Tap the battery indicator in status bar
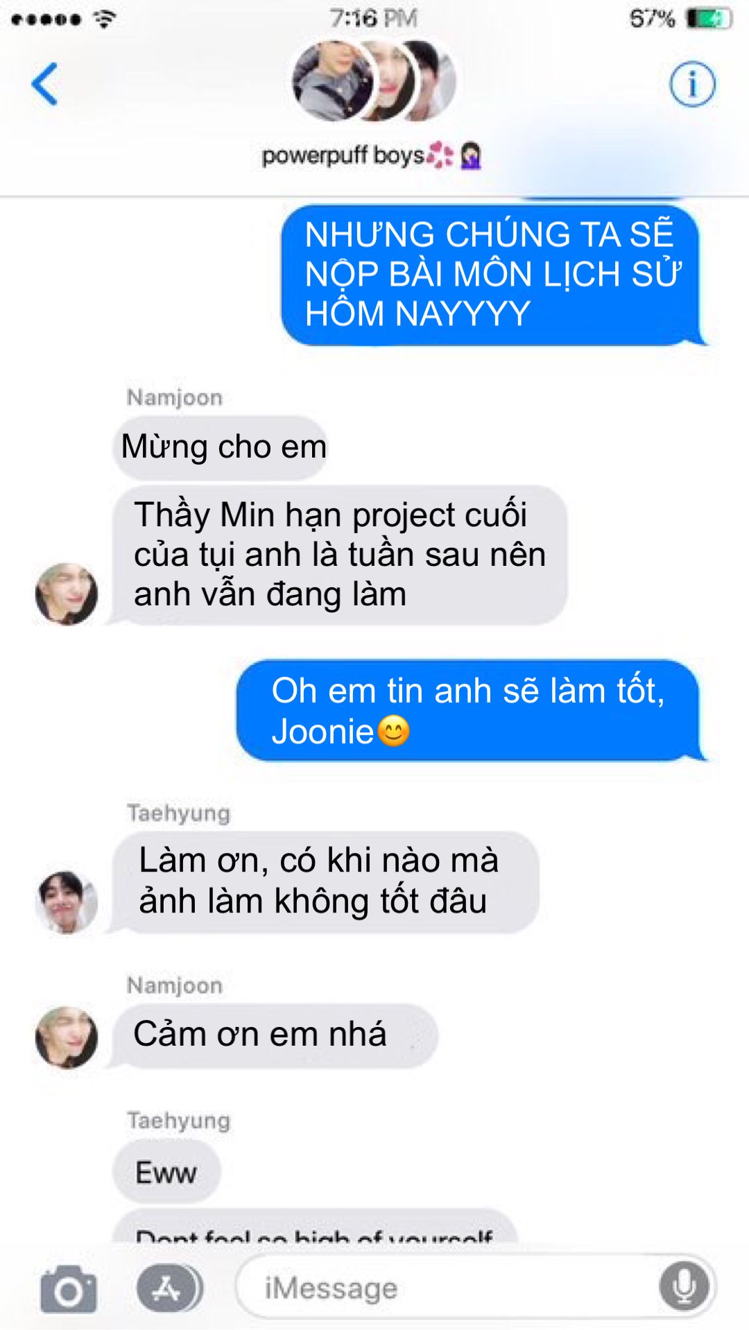749x1330 pixels. click(709, 19)
